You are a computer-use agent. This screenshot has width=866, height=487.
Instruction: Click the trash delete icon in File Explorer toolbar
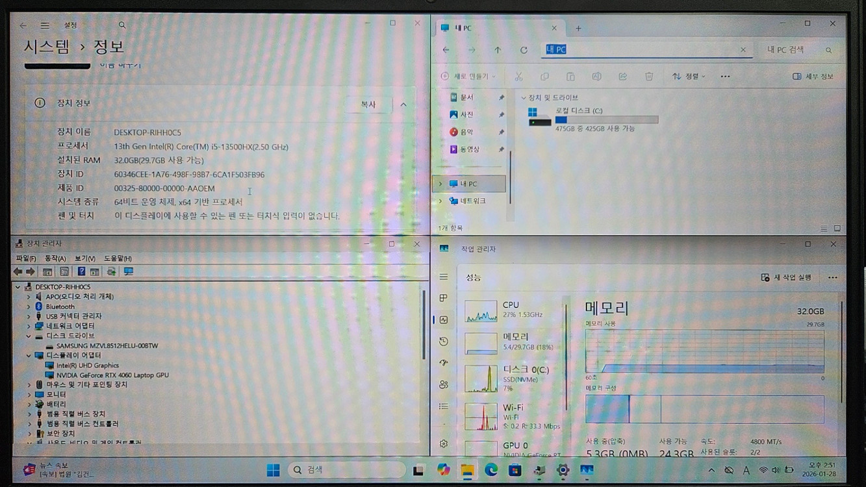[649, 77]
